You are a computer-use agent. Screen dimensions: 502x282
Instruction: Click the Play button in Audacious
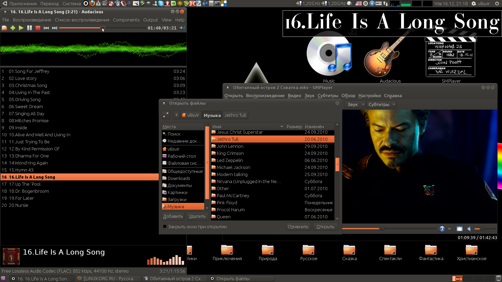coord(21,28)
